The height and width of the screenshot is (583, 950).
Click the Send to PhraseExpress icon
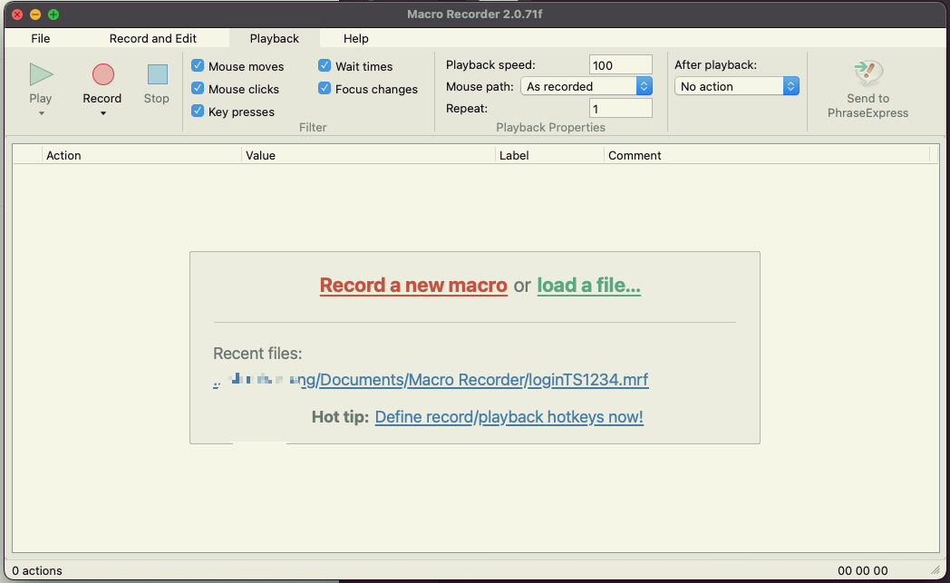pos(868,73)
